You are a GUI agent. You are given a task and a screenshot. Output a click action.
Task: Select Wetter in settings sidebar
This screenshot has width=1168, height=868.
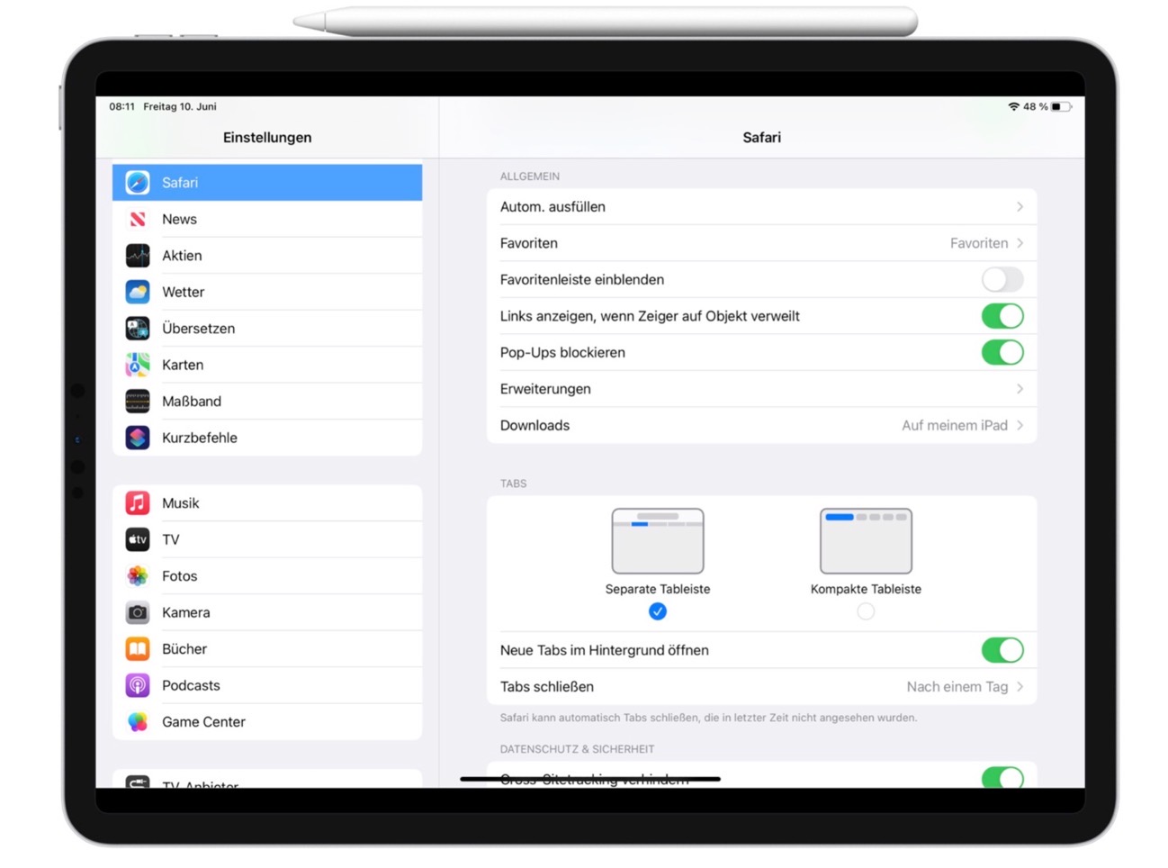(x=267, y=293)
